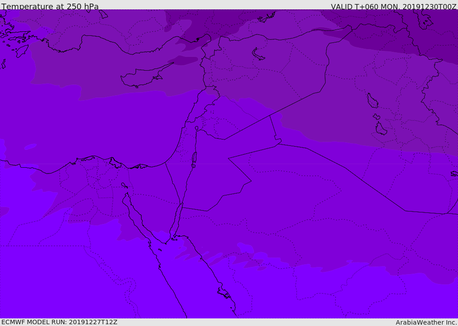Select the VALID T+060 timestamp text

pyautogui.click(x=394, y=6)
